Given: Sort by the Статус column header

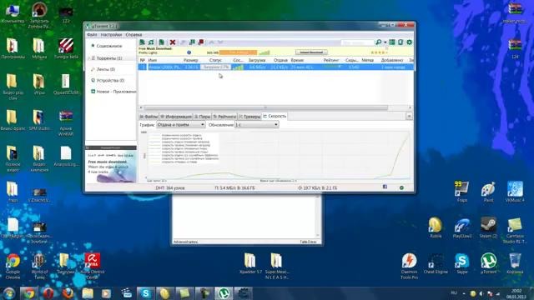Looking at the screenshot, I should [215, 60].
